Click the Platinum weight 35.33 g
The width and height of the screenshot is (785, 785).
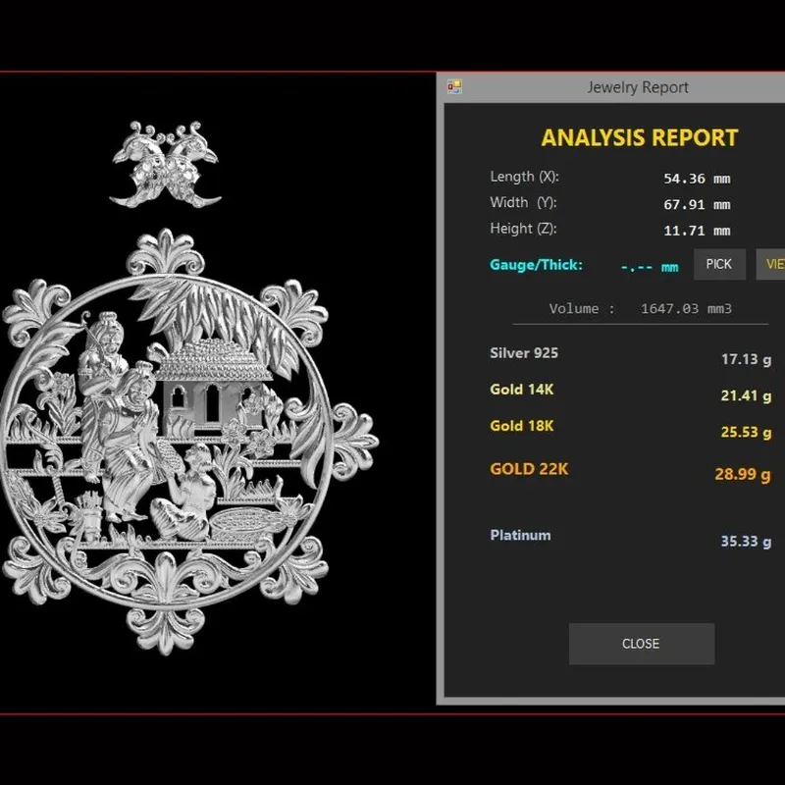coord(746,542)
